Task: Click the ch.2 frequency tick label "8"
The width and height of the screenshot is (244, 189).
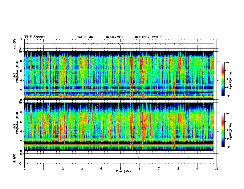Action: click(22, 112)
